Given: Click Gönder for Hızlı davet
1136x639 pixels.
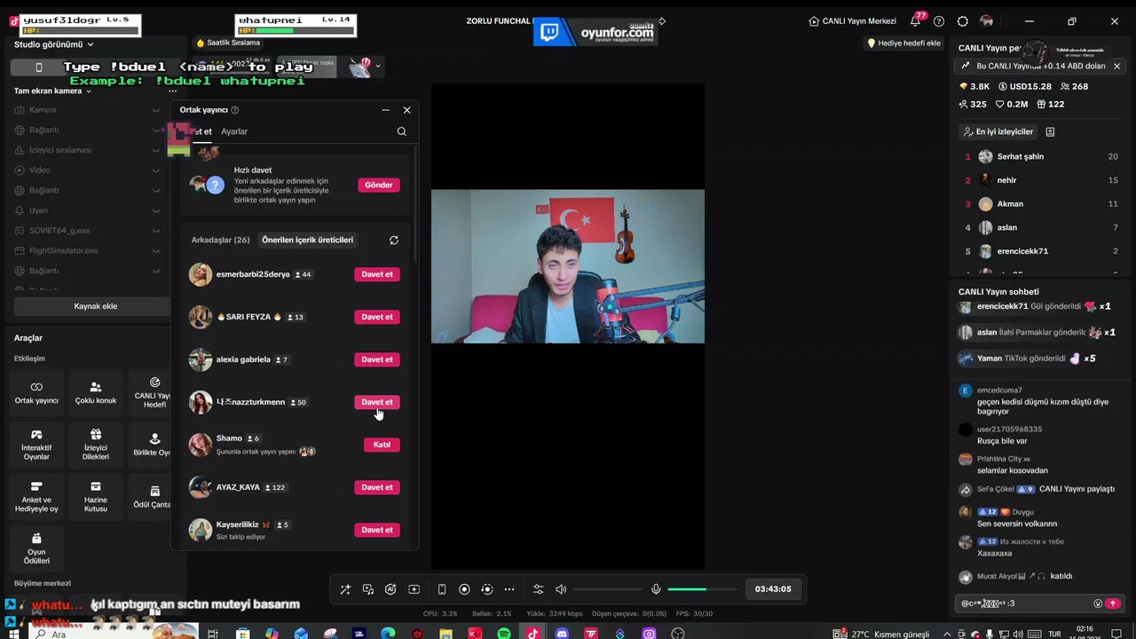Looking at the screenshot, I should tap(378, 185).
